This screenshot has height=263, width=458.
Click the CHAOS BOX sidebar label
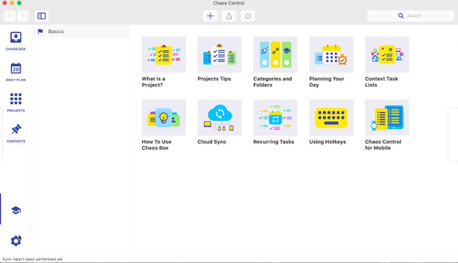(x=16, y=49)
